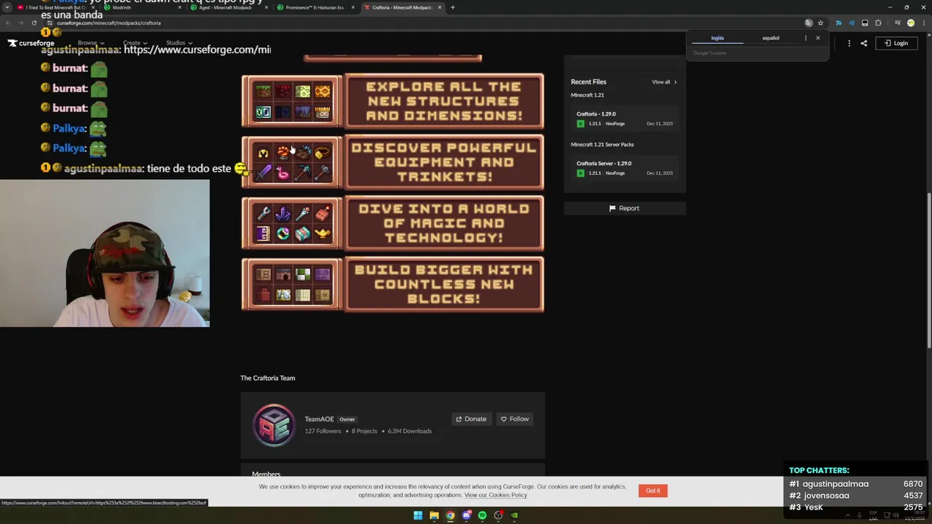Close the Google Translate popup
The height and width of the screenshot is (524, 932).
818,38
